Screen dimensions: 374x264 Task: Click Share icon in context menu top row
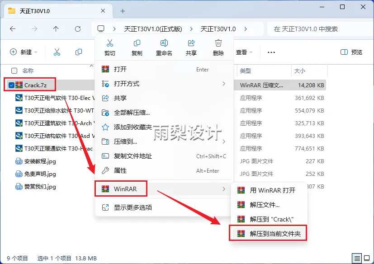(191, 47)
